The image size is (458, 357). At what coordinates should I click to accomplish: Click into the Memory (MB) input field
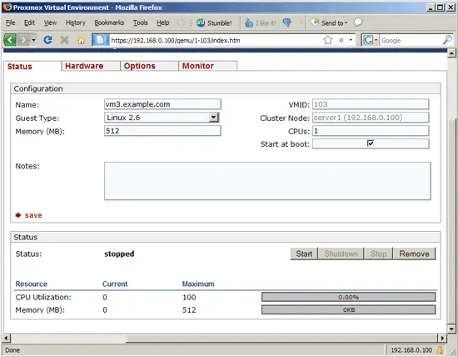click(x=162, y=131)
